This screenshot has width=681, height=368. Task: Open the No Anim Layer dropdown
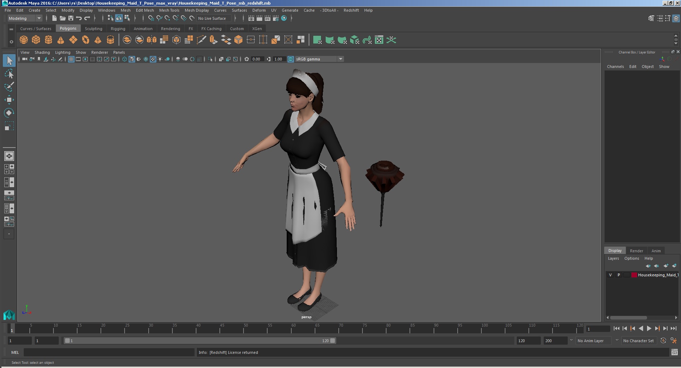594,341
